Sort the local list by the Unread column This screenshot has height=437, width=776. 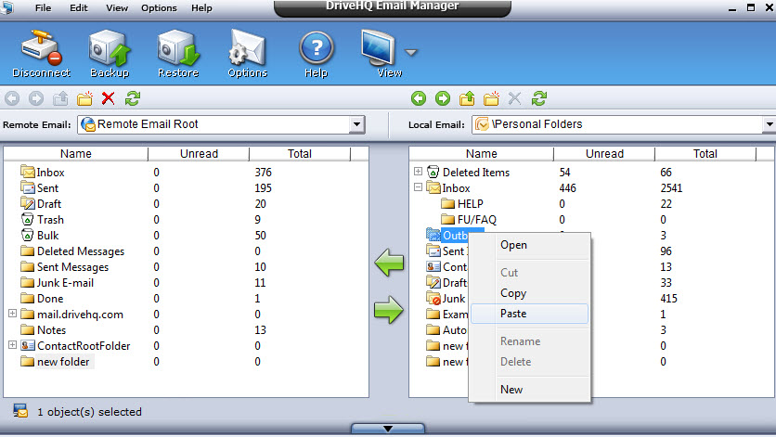605,154
